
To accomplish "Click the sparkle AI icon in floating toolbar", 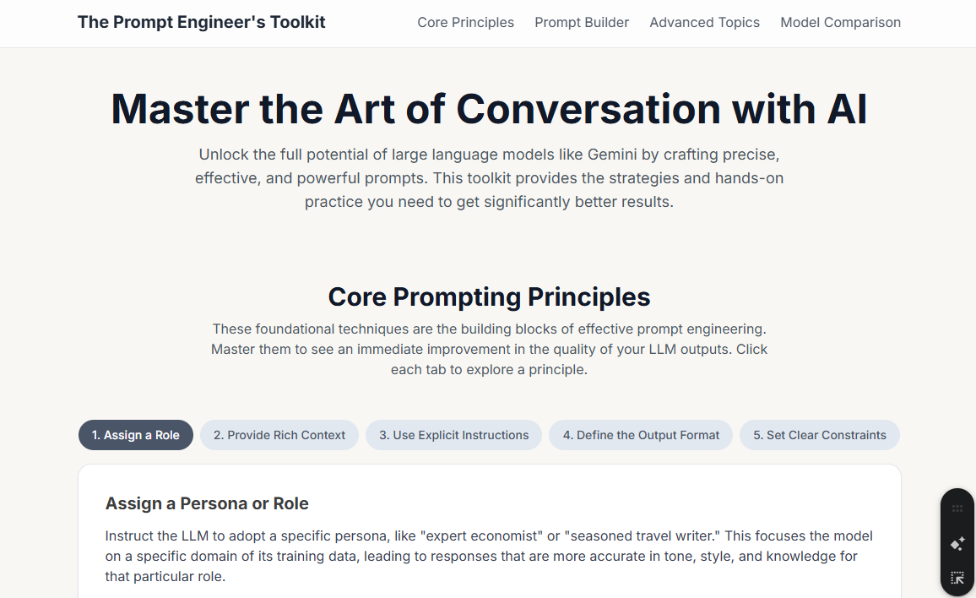I will coord(957,544).
